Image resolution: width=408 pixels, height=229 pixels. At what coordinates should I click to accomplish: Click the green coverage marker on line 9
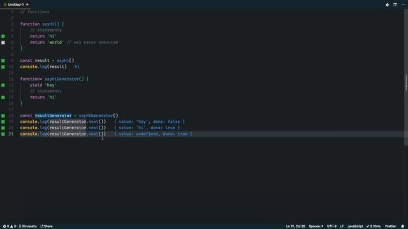click(x=3, y=61)
